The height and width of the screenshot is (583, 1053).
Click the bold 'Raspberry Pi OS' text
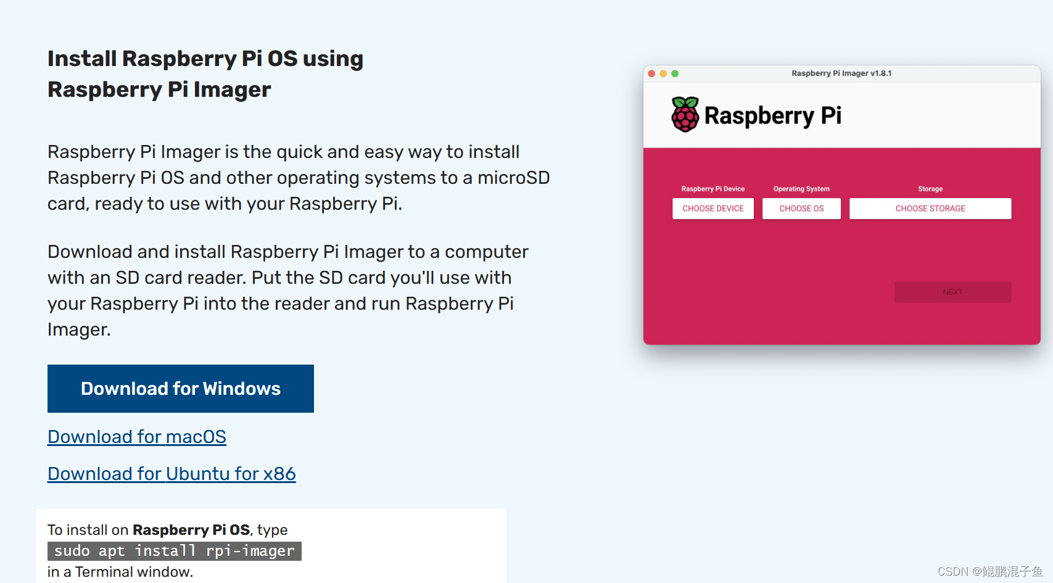(x=191, y=530)
